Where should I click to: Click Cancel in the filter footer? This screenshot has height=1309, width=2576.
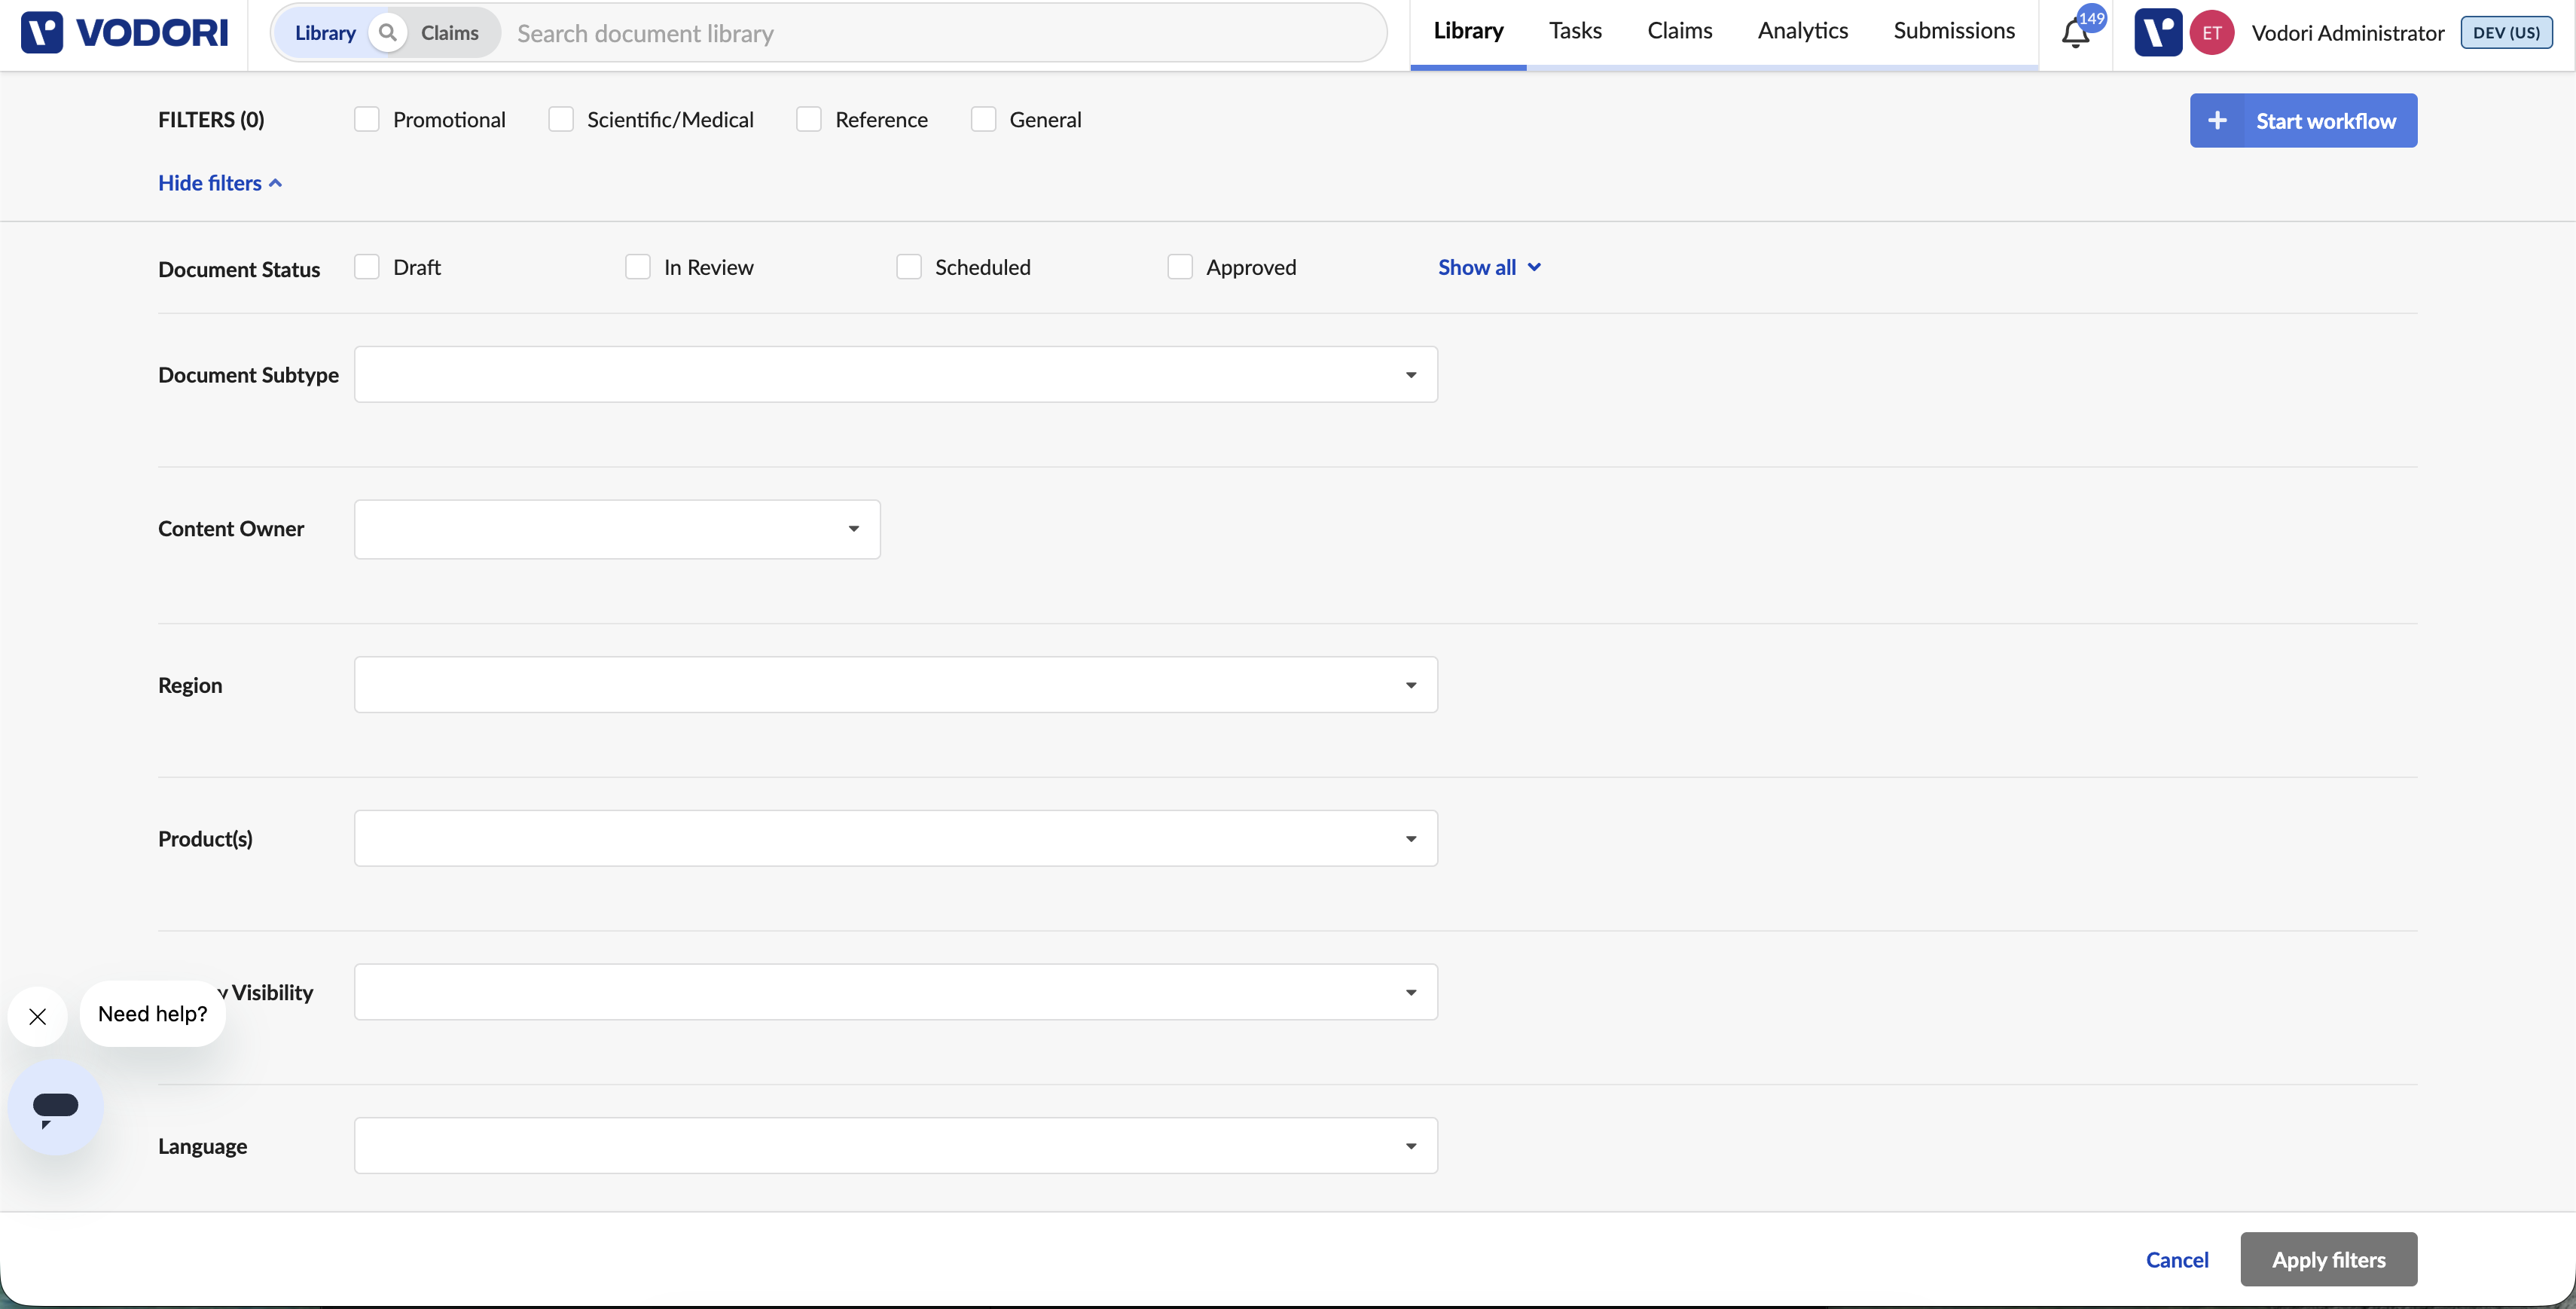[2177, 1260]
